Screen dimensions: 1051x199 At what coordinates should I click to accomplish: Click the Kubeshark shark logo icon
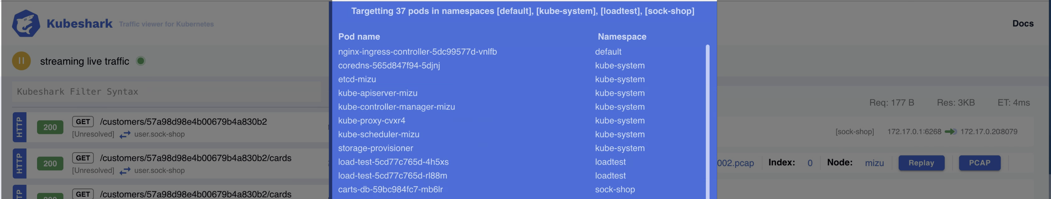[26, 24]
